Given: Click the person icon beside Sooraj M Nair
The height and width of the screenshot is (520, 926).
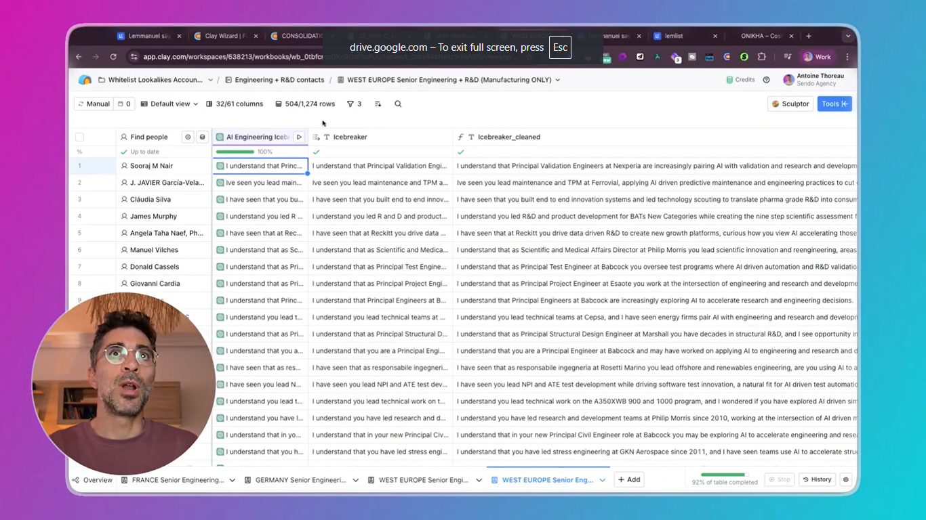Looking at the screenshot, I should pyautogui.click(x=124, y=166).
